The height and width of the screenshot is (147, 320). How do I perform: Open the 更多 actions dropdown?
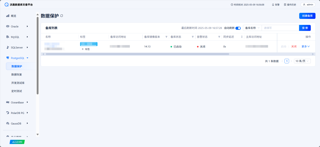click(x=306, y=46)
